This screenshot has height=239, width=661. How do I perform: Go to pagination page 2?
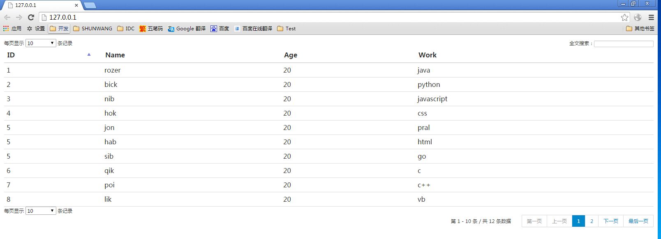coord(592,221)
